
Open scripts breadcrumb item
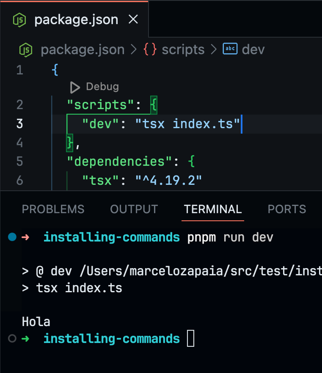pos(183,50)
